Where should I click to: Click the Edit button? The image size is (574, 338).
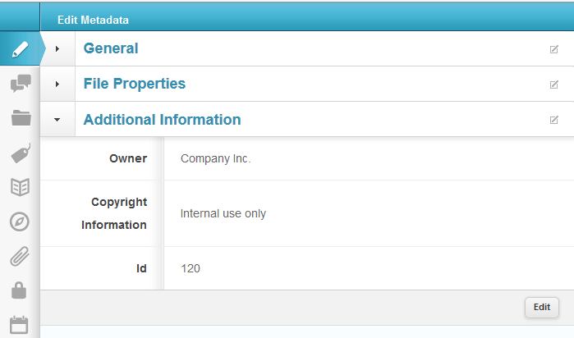tap(542, 308)
